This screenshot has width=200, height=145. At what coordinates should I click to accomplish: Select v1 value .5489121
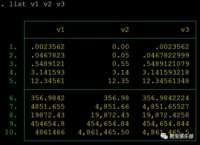(48, 64)
